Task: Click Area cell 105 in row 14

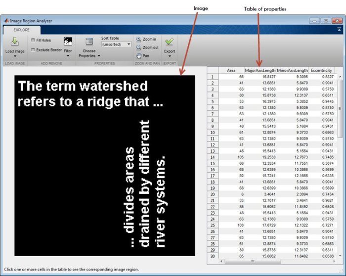Action: coord(231,157)
